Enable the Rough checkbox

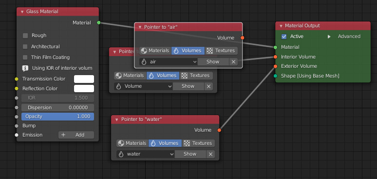(25, 36)
